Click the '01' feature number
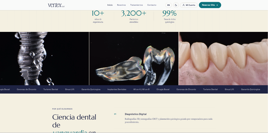The height and width of the screenshot is (133, 268). click(x=115, y=114)
